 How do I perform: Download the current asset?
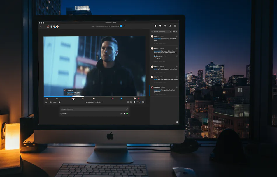pyautogui.click(x=170, y=25)
